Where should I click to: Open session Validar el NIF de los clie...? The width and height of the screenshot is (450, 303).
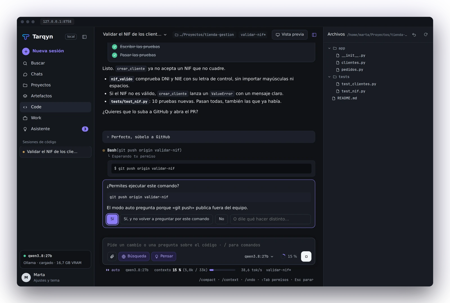click(55, 152)
